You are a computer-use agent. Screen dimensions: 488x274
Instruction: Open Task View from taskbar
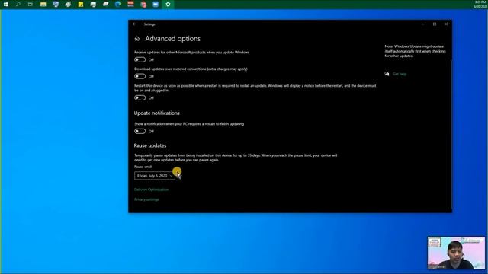click(x=30, y=5)
